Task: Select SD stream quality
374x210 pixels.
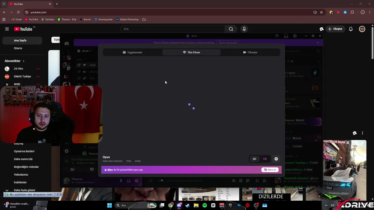Action: (254, 159)
